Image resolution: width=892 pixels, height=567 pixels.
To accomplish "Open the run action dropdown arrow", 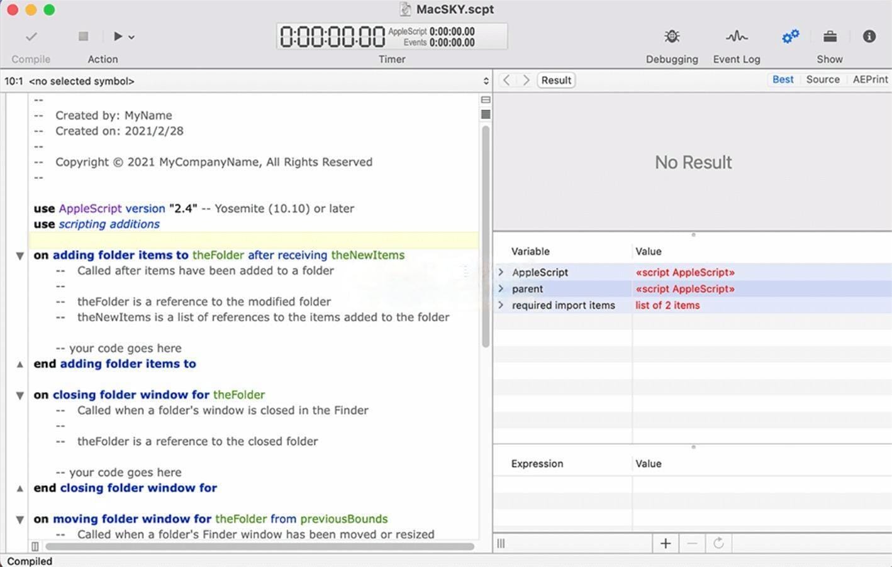I will click(x=131, y=37).
